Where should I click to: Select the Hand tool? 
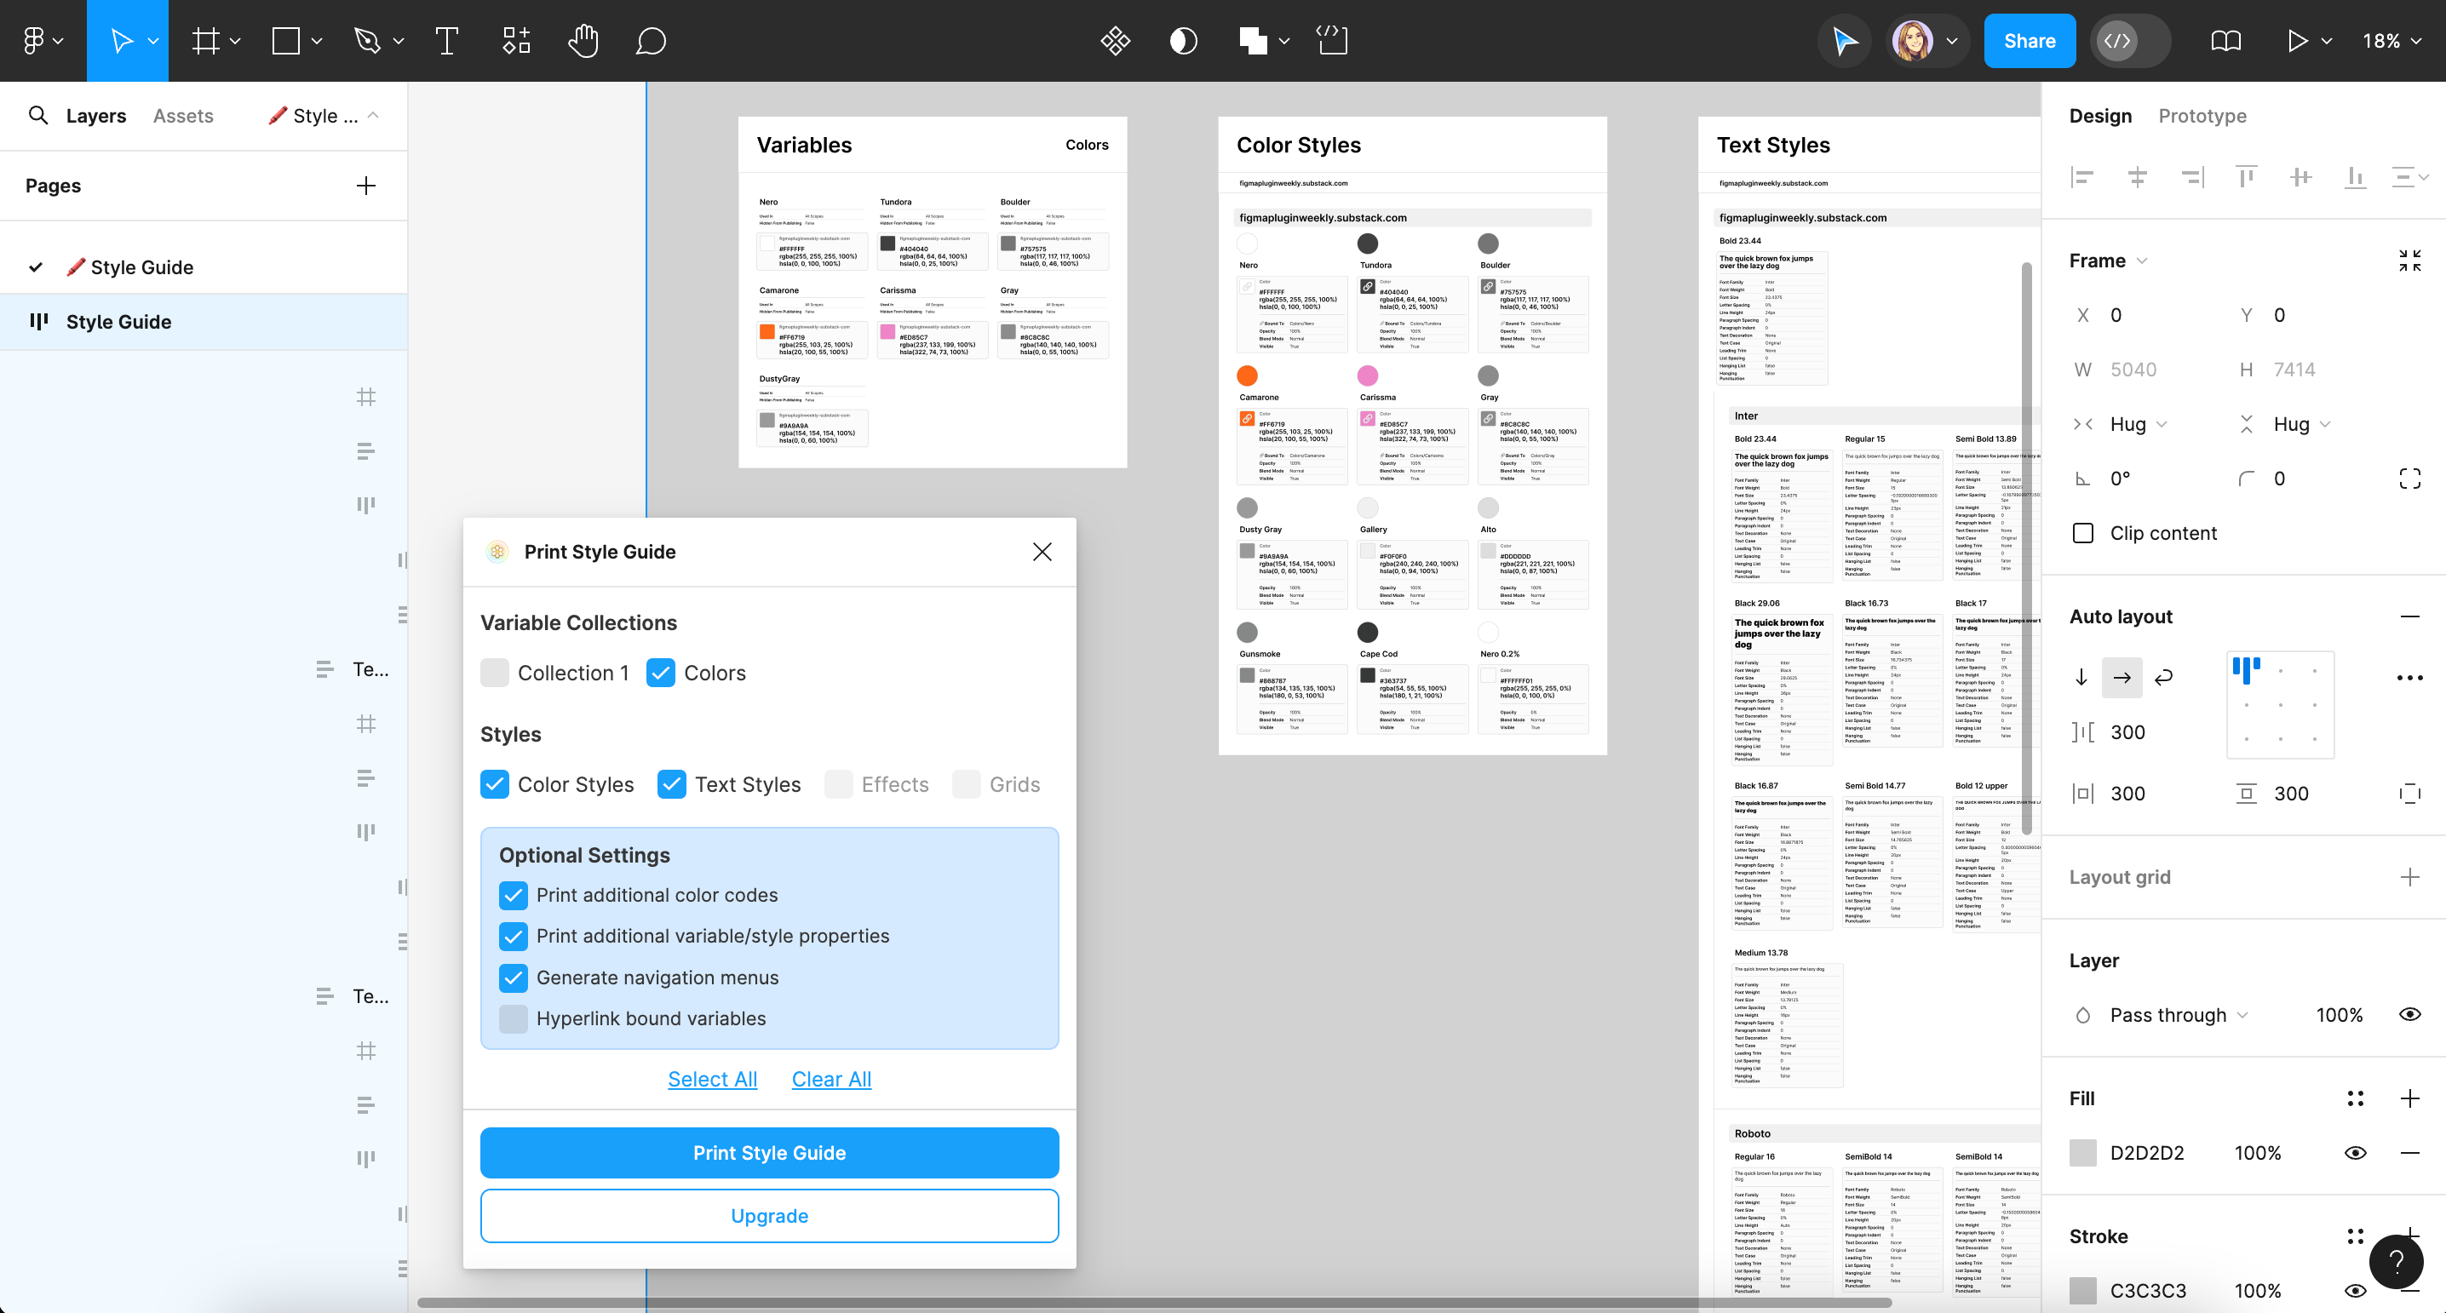[583, 41]
